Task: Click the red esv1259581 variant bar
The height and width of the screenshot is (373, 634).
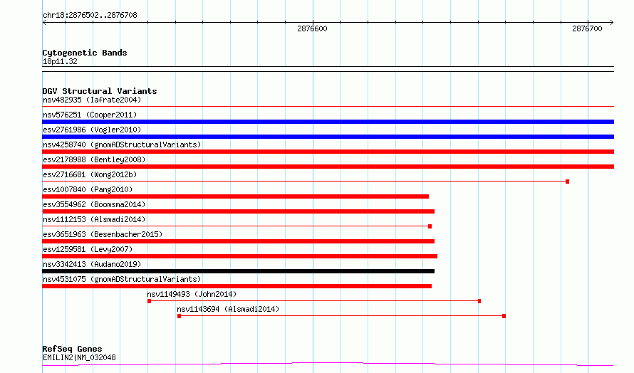Action: click(x=240, y=256)
